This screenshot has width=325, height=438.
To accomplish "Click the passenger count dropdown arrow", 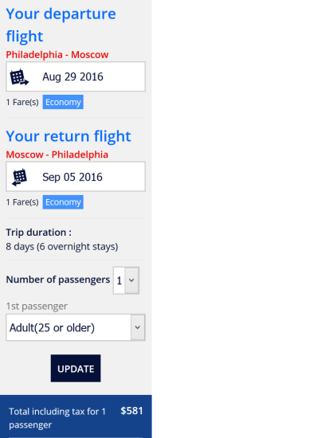I will click(x=131, y=280).
